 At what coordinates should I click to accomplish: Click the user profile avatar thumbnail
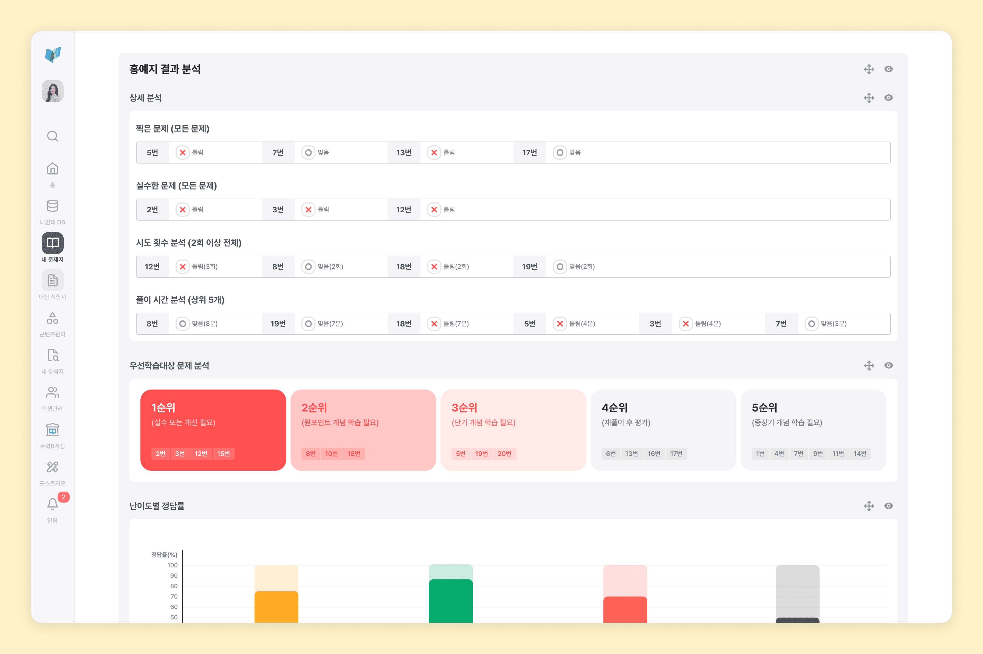53,91
